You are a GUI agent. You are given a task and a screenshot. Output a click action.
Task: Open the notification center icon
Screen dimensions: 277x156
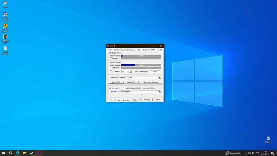[x=273, y=153]
